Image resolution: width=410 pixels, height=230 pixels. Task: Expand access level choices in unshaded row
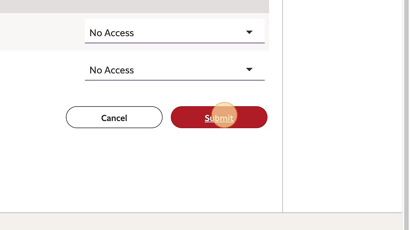coord(175,68)
